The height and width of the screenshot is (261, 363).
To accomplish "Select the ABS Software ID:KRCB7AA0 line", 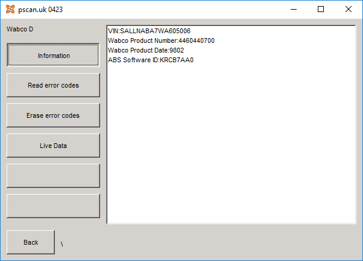I will pyautogui.click(x=151, y=60).
